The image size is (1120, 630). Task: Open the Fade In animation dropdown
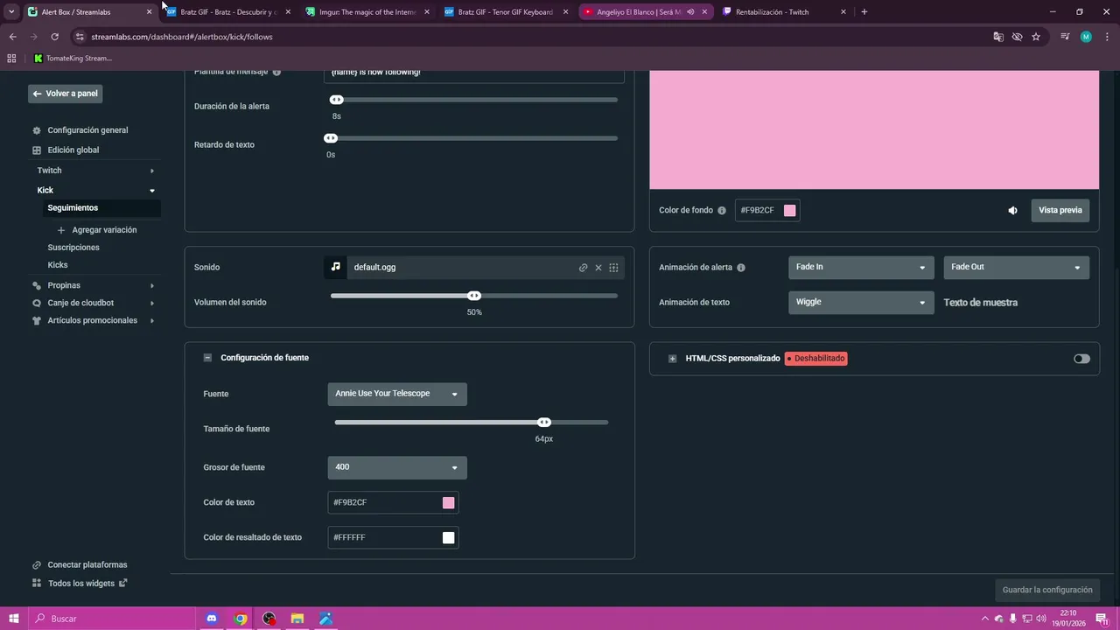point(861,267)
